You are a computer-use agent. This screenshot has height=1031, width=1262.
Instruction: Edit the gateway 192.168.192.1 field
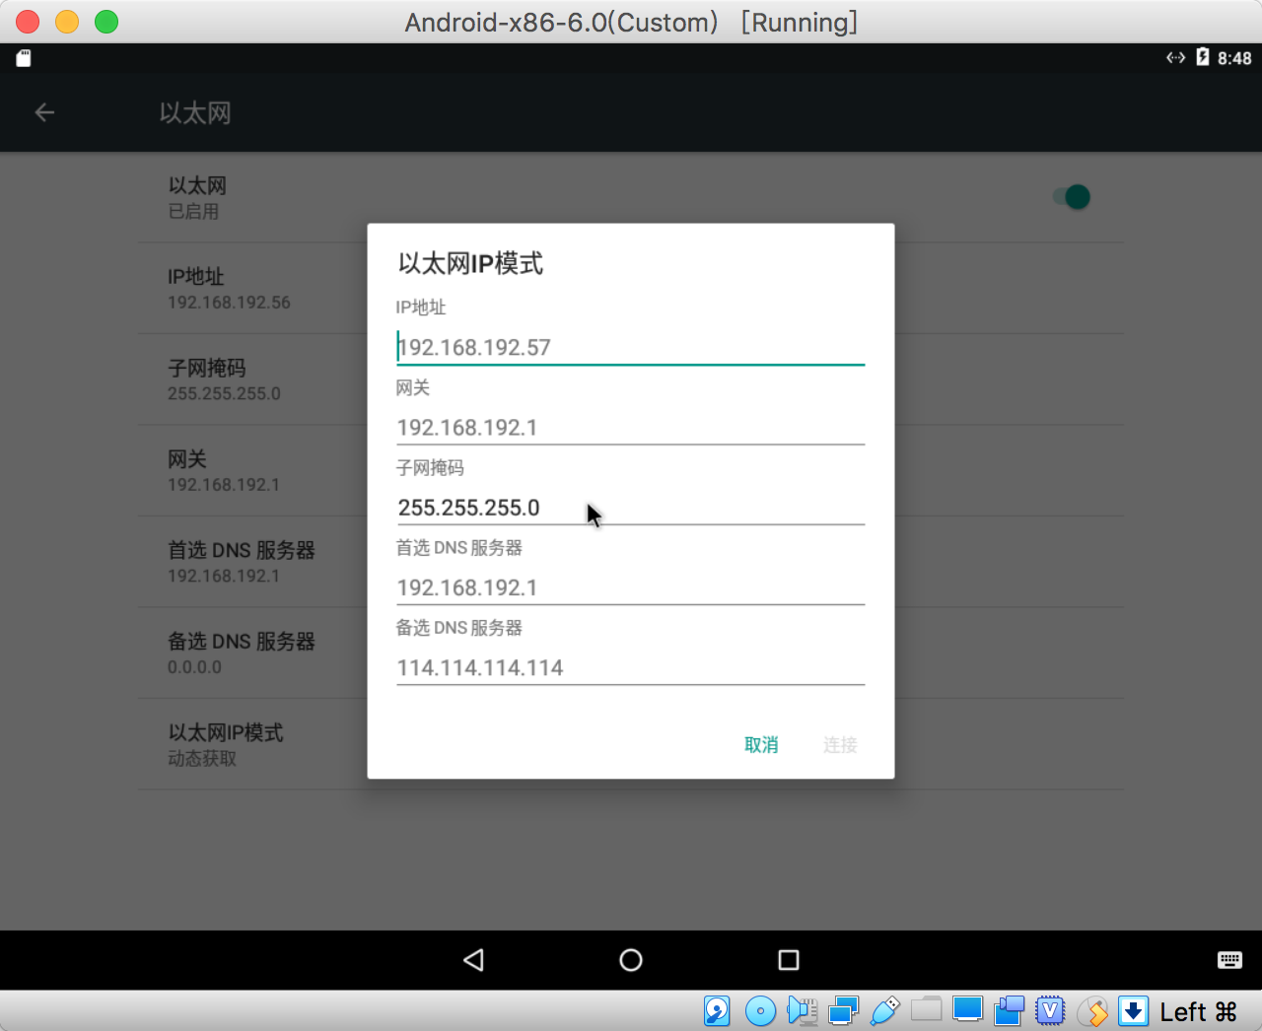tap(631, 427)
